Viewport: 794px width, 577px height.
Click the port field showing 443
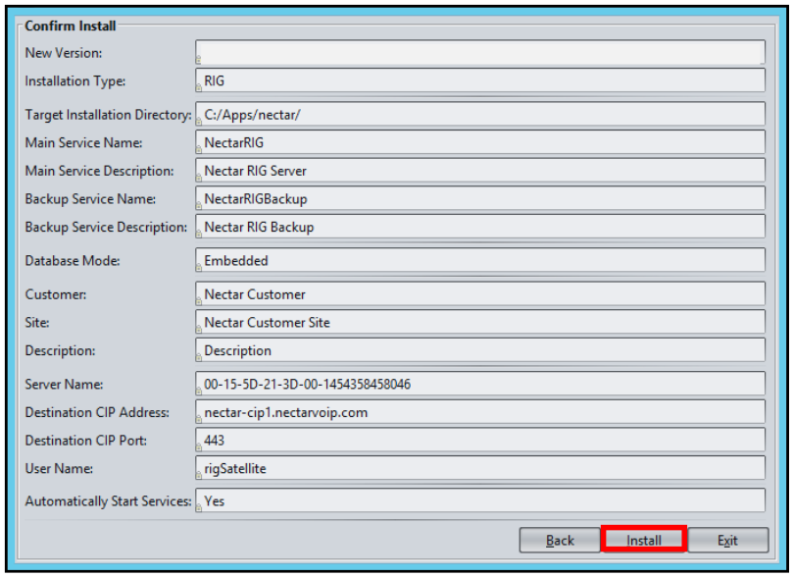(x=480, y=440)
